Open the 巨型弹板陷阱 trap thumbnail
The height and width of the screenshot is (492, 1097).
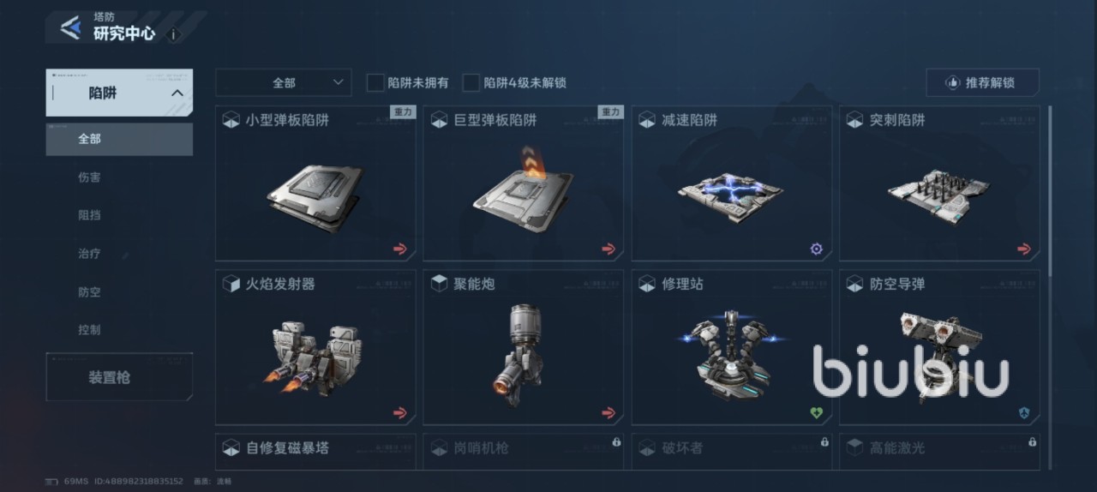[523, 185]
